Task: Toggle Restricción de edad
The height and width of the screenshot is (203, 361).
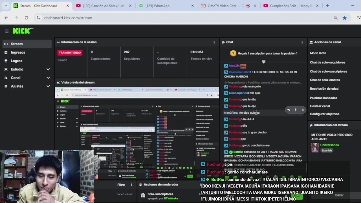Action: coord(324,89)
